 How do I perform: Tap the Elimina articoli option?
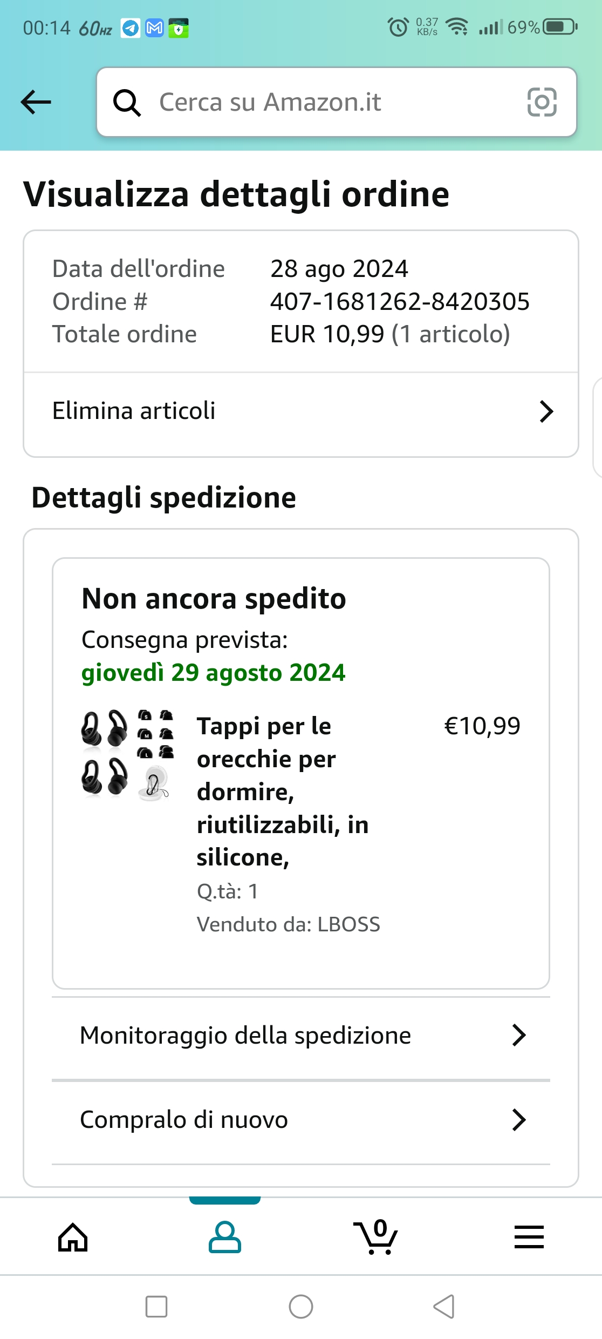[x=134, y=411]
